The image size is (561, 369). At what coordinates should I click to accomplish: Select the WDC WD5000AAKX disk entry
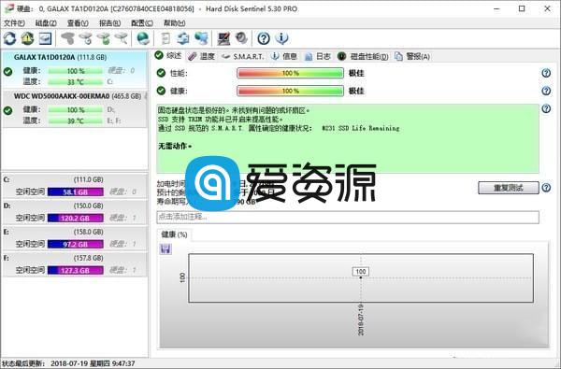(75, 108)
